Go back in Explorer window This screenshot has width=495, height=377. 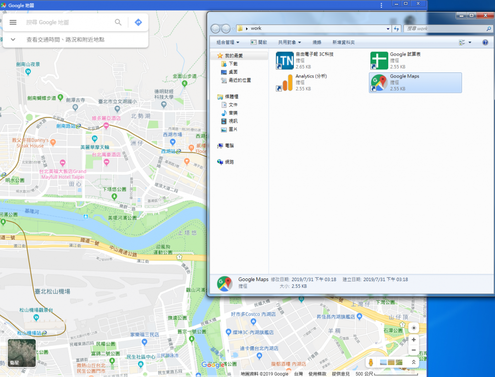click(215, 29)
